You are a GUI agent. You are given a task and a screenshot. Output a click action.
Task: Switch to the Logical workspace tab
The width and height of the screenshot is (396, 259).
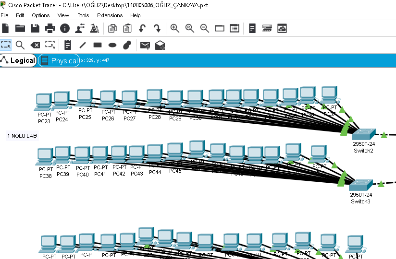(18, 60)
